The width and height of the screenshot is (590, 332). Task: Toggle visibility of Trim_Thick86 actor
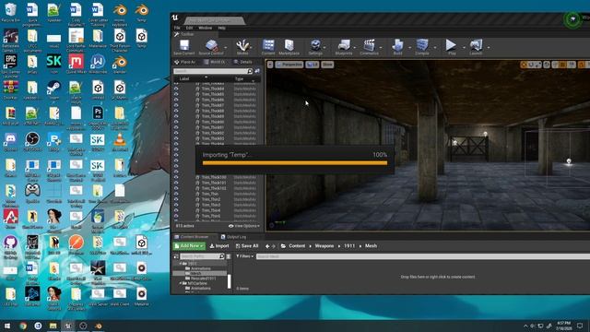176,100
